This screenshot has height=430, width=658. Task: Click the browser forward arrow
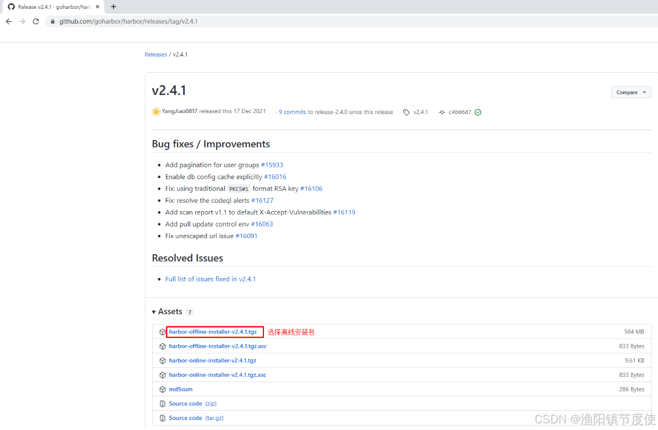pos(22,21)
